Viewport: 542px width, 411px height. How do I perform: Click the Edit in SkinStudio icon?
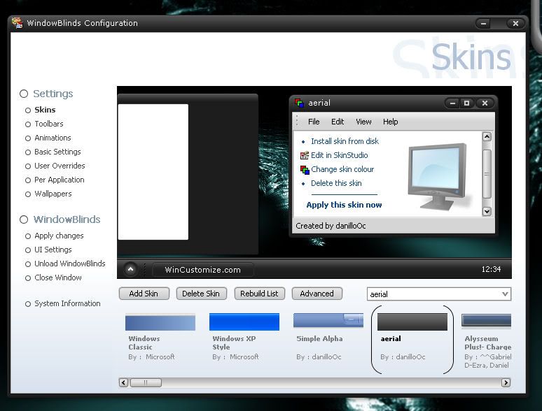[304, 155]
